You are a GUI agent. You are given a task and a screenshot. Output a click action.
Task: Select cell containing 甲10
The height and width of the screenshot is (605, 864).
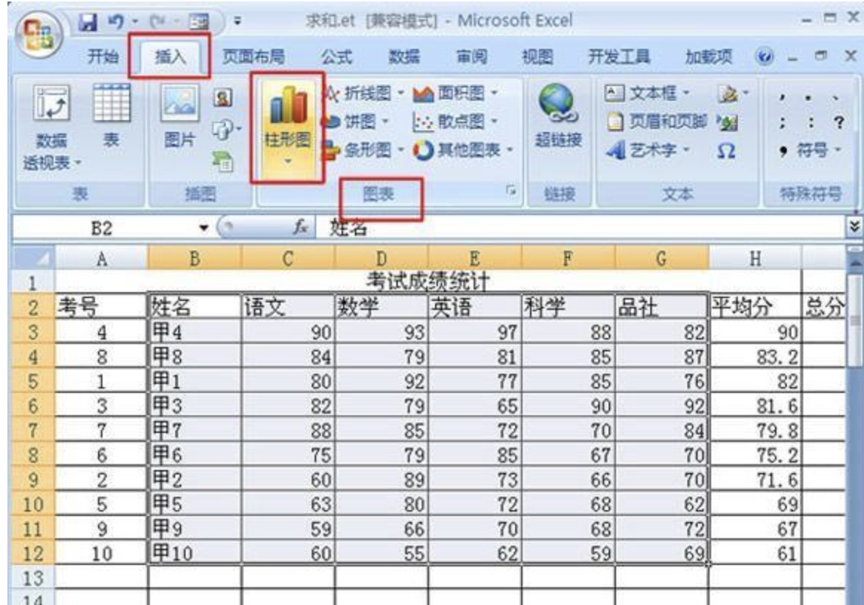pyautogui.click(x=194, y=552)
